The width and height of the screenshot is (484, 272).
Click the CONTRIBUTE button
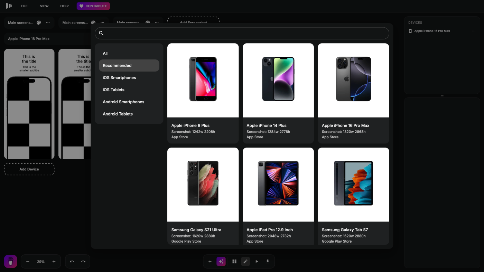(93, 6)
